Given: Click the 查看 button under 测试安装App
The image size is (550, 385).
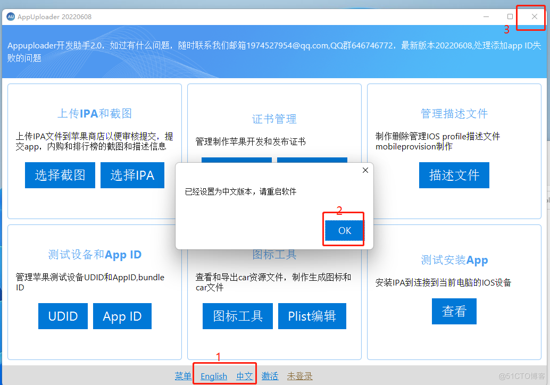Looking at the screenshot, I should click(x=454, y=311).
